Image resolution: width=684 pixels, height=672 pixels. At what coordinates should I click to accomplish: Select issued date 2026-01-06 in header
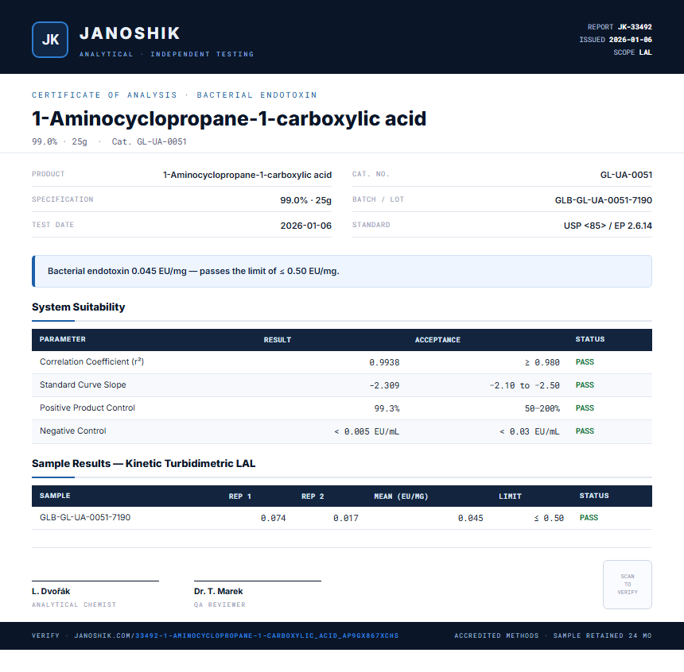[x=631, y=40]
